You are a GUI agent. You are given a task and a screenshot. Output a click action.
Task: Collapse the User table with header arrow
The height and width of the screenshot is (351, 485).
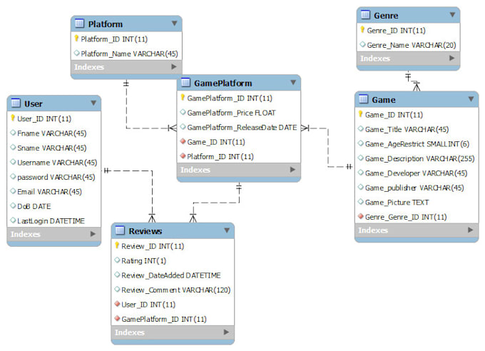[x=93, y=103]
